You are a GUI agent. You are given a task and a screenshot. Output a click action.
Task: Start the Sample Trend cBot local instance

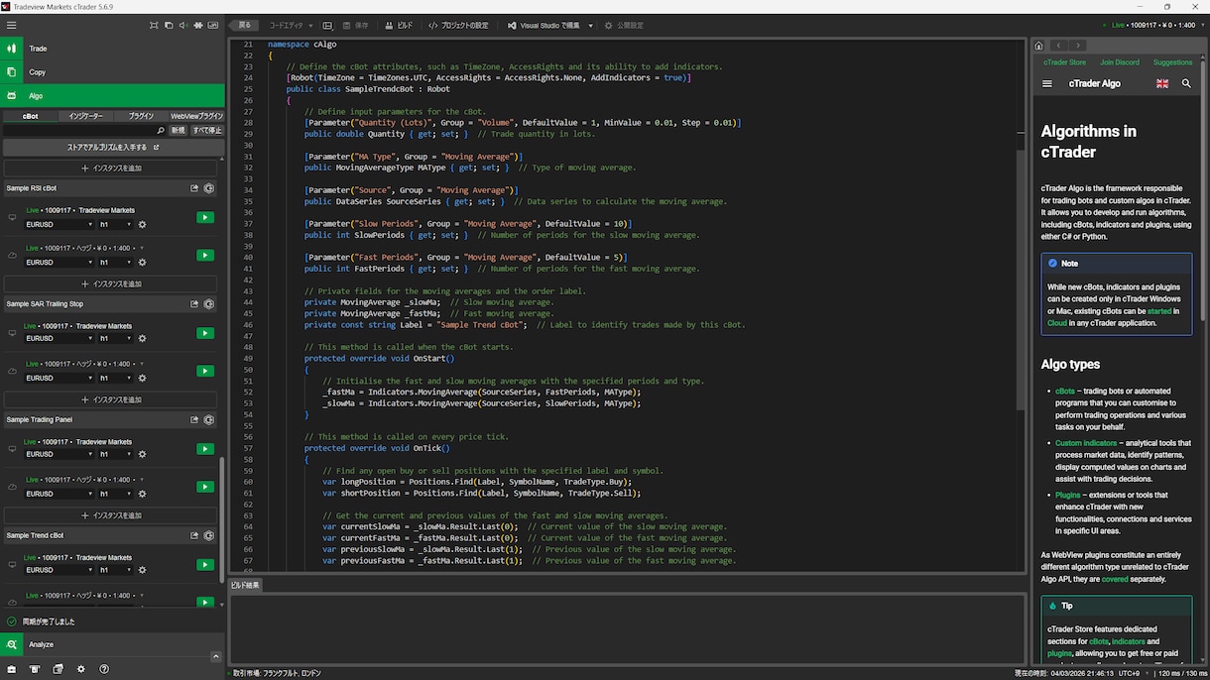(205, 565)
